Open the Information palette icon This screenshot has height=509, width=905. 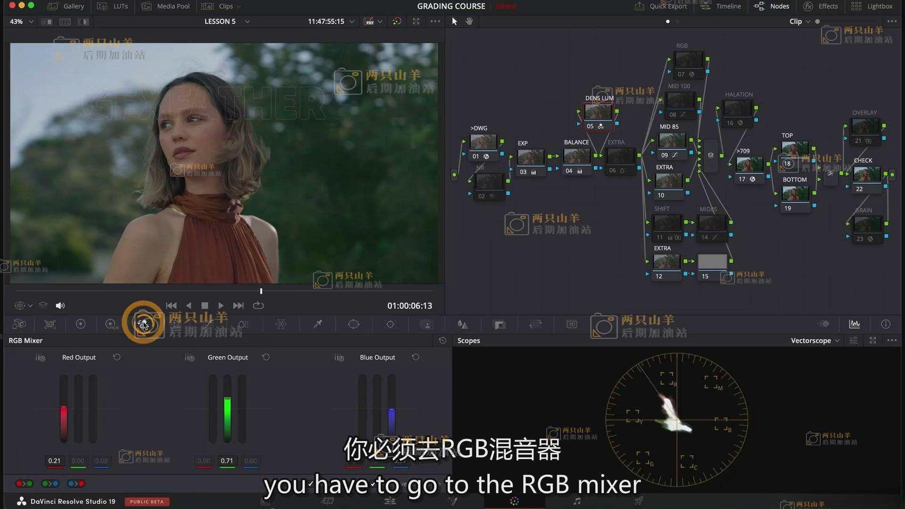[x=886, y=324]
